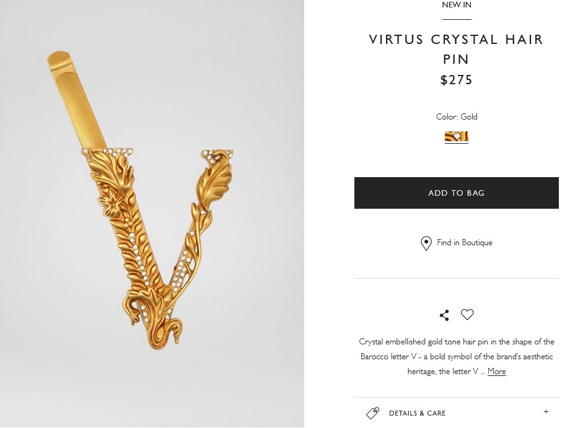
Task: Open the Details & Care section label
Action: [x=417, y=413]
